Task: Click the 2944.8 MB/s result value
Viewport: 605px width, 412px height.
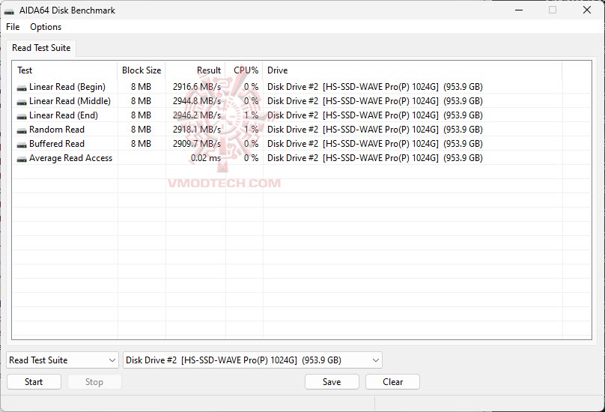Action: (x=197, y=101)
